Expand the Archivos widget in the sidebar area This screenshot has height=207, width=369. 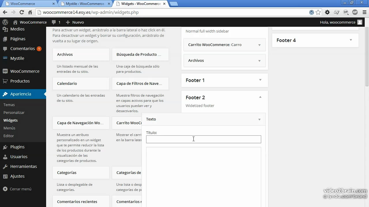coord(259,61)
